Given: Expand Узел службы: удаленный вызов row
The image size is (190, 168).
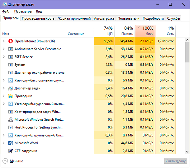Looking at the screenshot, I should coord(4,104).
